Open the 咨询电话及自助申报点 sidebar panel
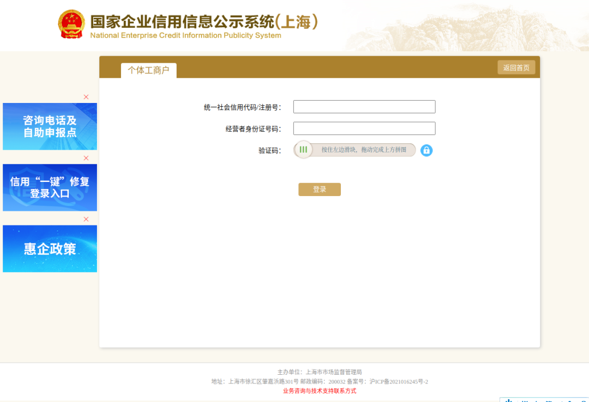The width and height of the screenshot is (589, 402). (x=50, y=126)
